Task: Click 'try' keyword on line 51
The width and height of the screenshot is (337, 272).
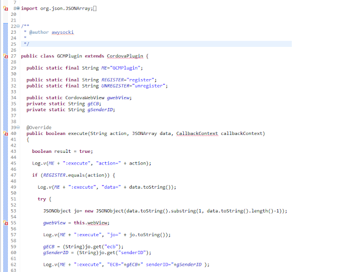Action: (x=42, y=199)
